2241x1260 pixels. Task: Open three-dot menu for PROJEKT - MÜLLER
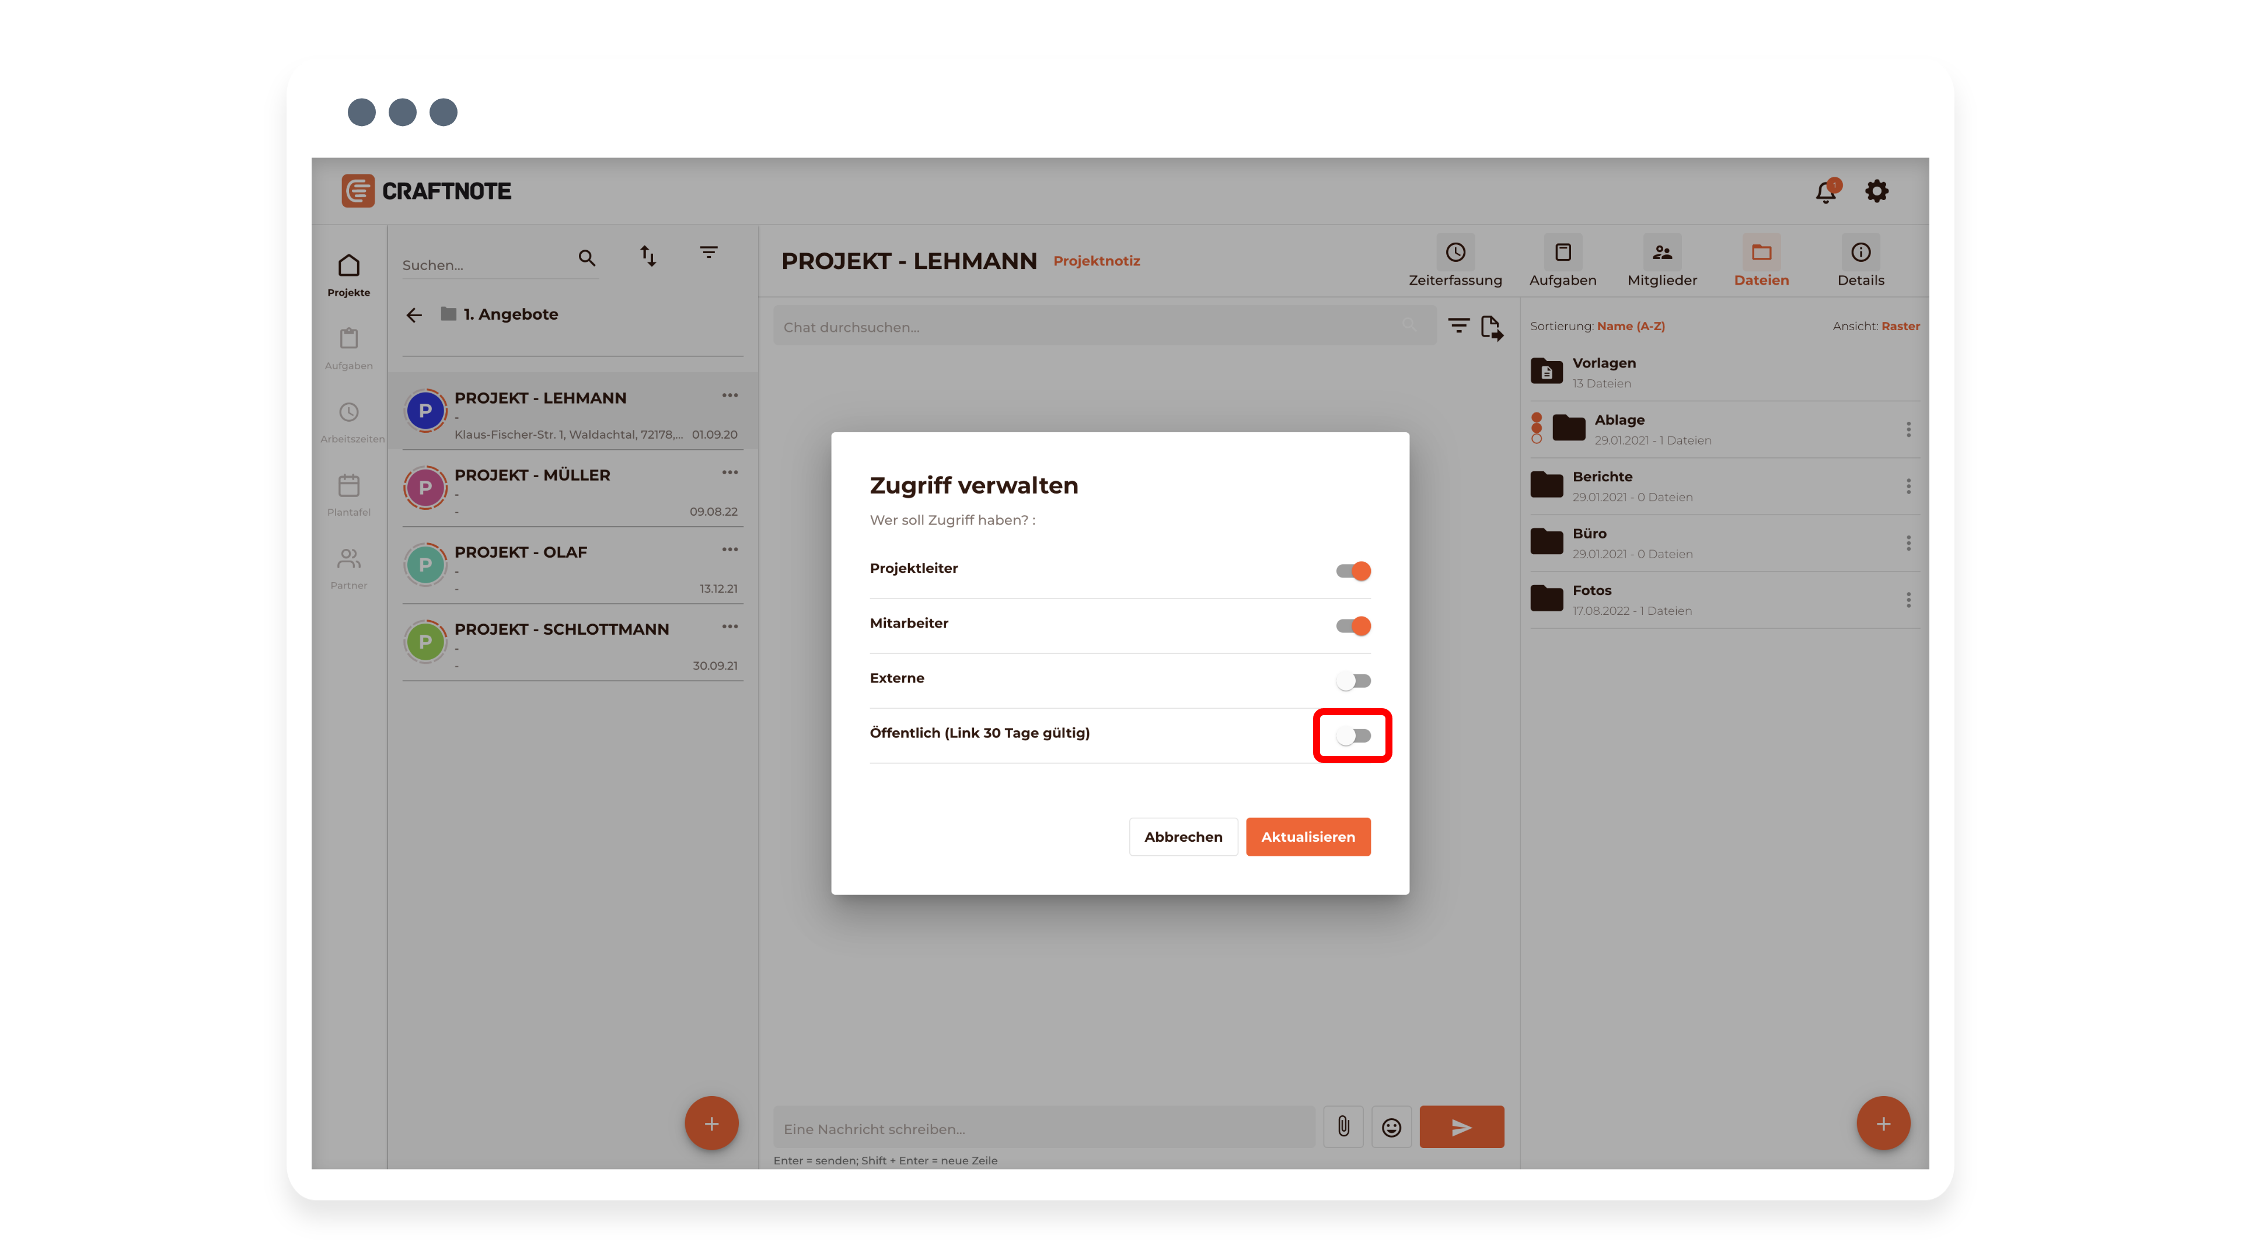(x=729, y=472)
